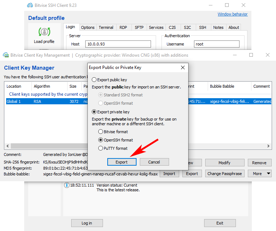Close the Client Key Management window
This screenshot has width=276, height=231.
click(x=268, y=55)
